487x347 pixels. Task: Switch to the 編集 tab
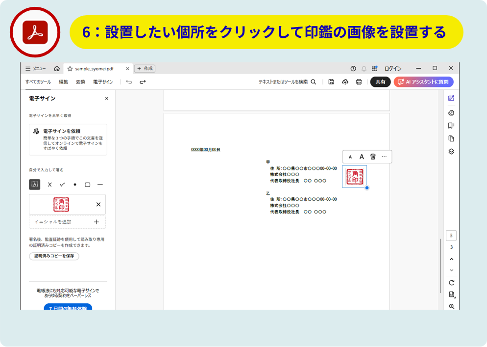point(63,82)
